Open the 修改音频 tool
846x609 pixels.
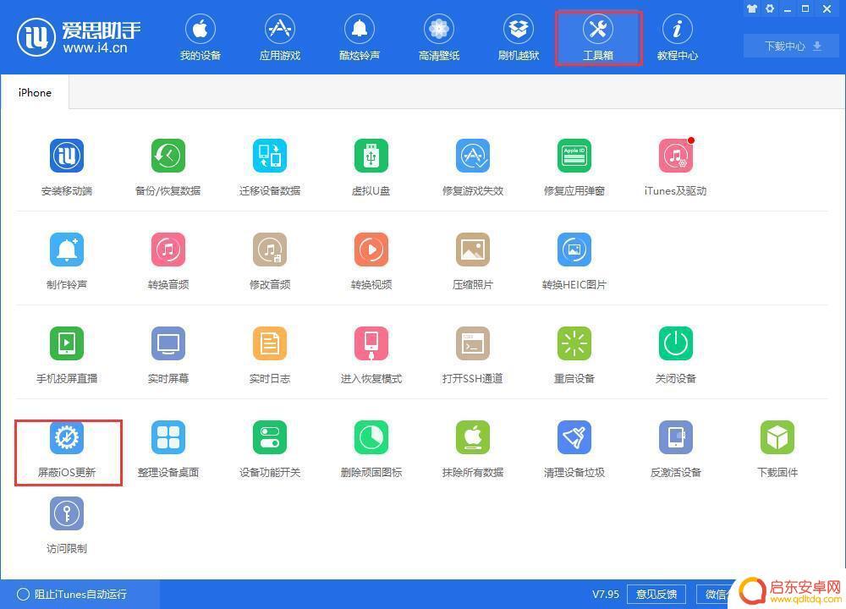[x=270, y=250]
